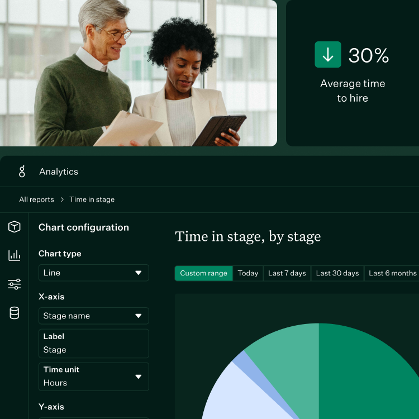Click the breadcrumb chevron after All reports
419x419 pixels.
coord(62,199)
